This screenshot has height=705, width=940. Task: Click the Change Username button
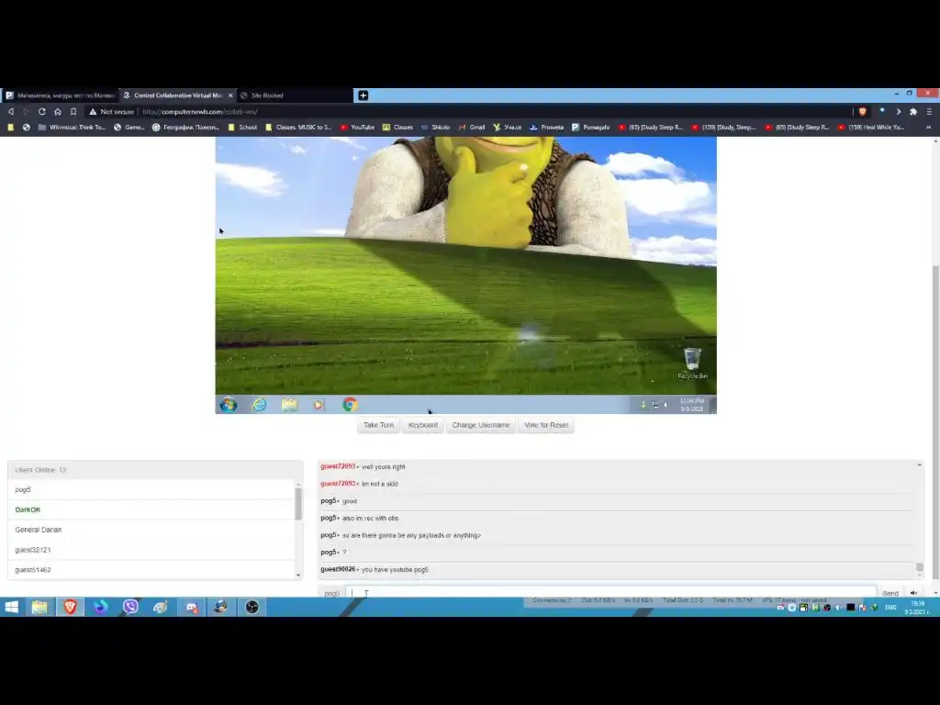(481, 425)
